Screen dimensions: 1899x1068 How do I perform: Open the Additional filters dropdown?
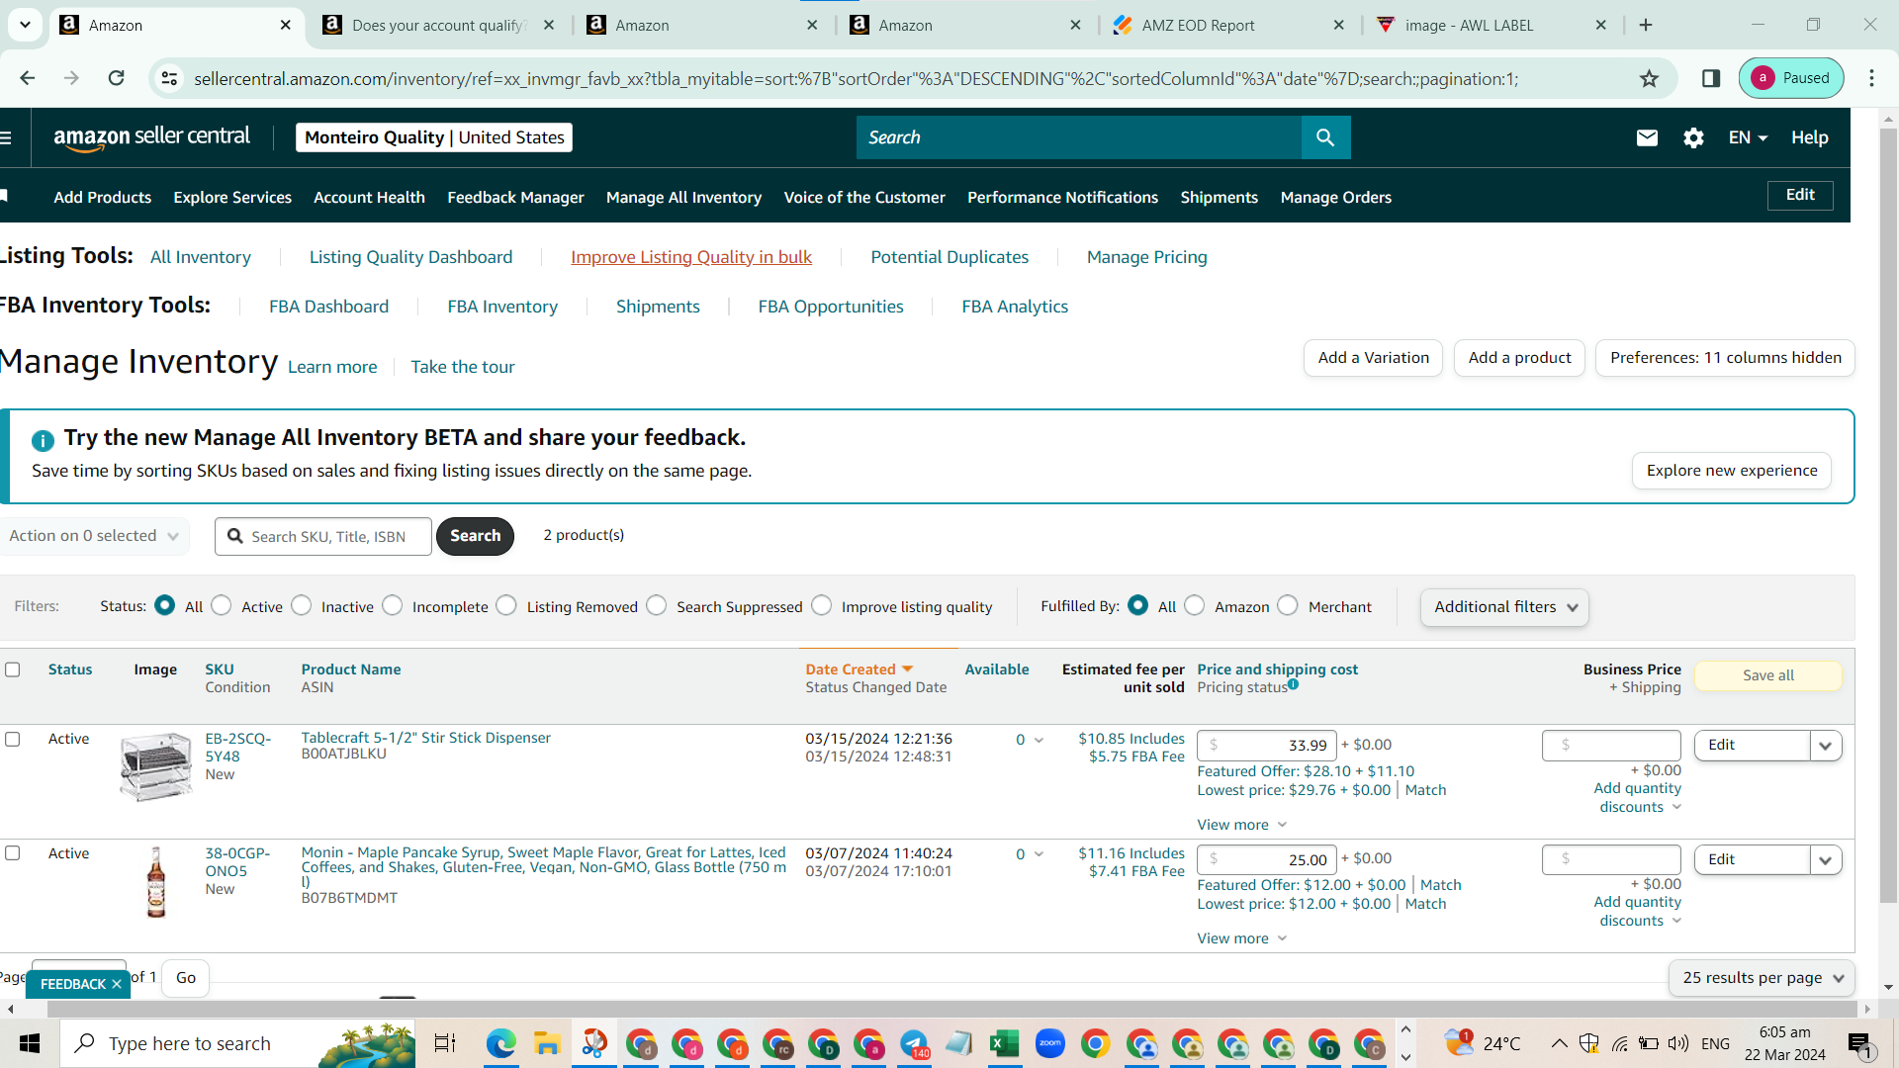[1504, 607]
